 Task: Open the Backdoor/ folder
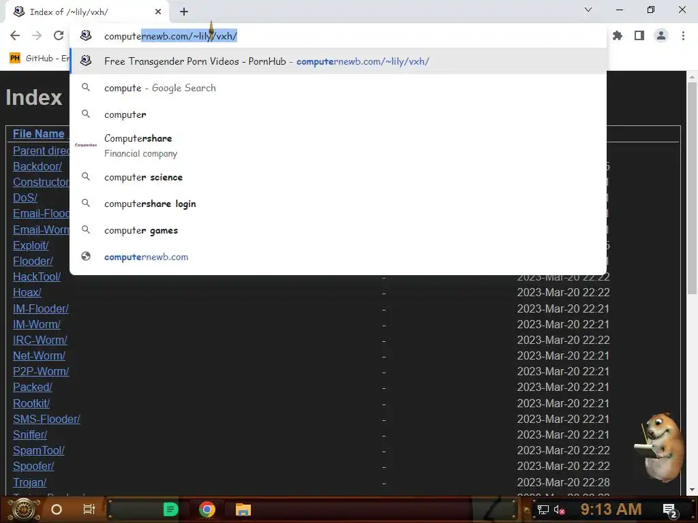[x=37, y=166]
